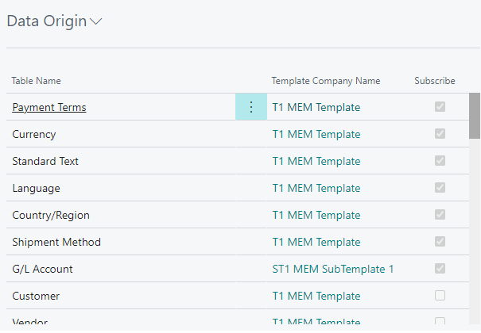Select the G/L Account table name cell
This screenshot has width=481, height=333.
point(42,269)
